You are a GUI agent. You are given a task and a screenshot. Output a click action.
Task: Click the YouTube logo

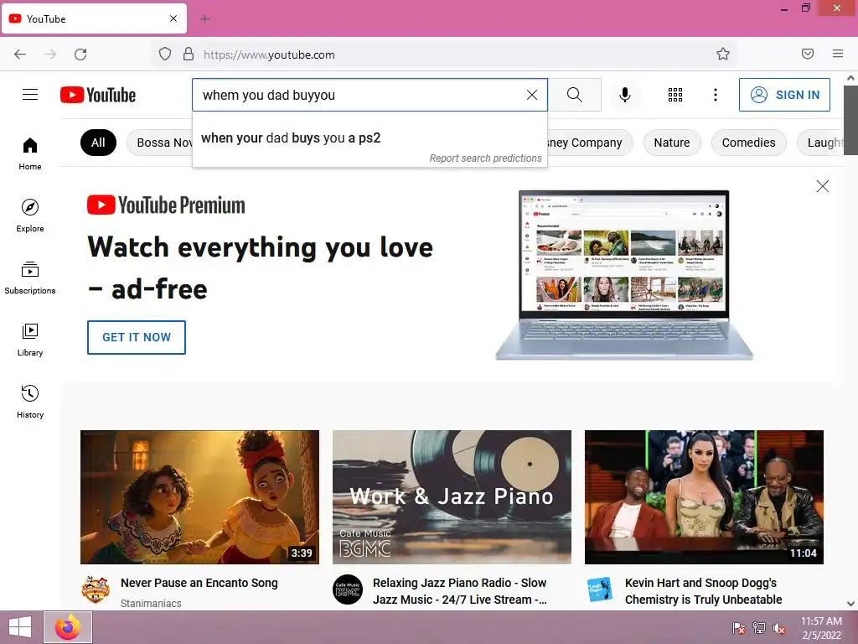pos(98,95)
